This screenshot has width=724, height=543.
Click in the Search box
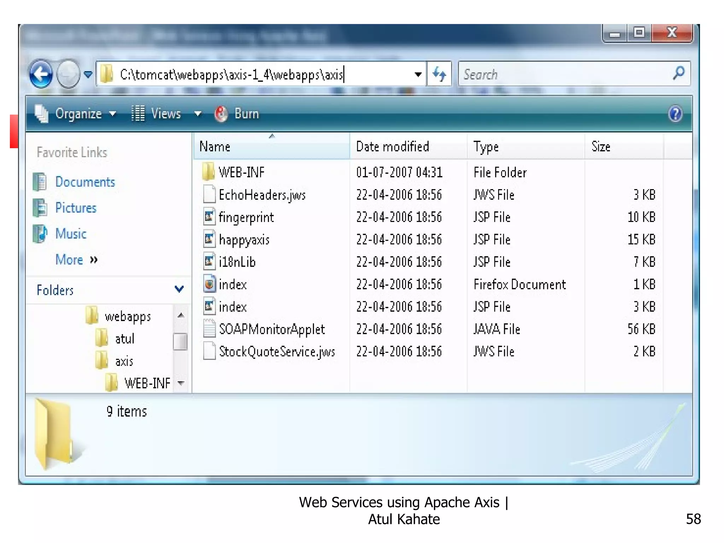point(574,74)
